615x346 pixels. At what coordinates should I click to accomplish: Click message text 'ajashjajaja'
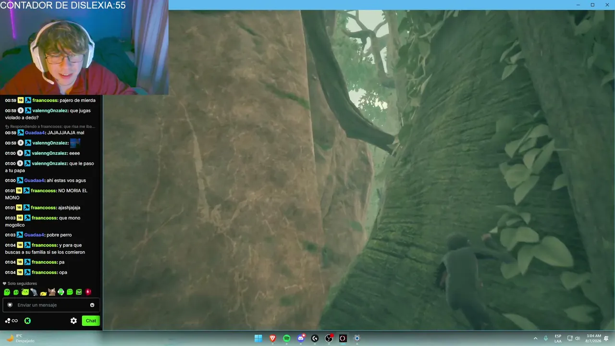pos(69,208)
